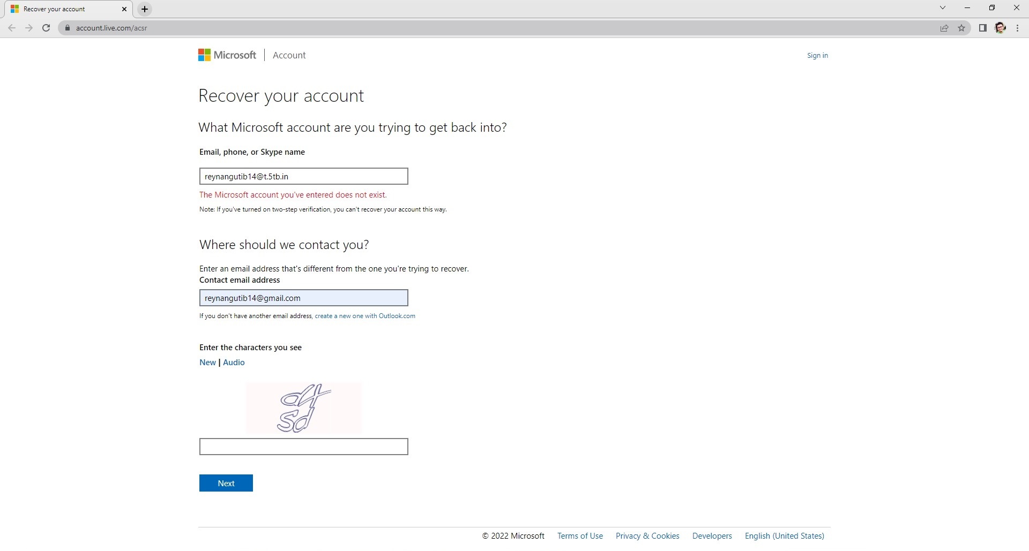Minimize the browser window
This screenshot has width=1029, height=551.
click(x=967, y=7)
